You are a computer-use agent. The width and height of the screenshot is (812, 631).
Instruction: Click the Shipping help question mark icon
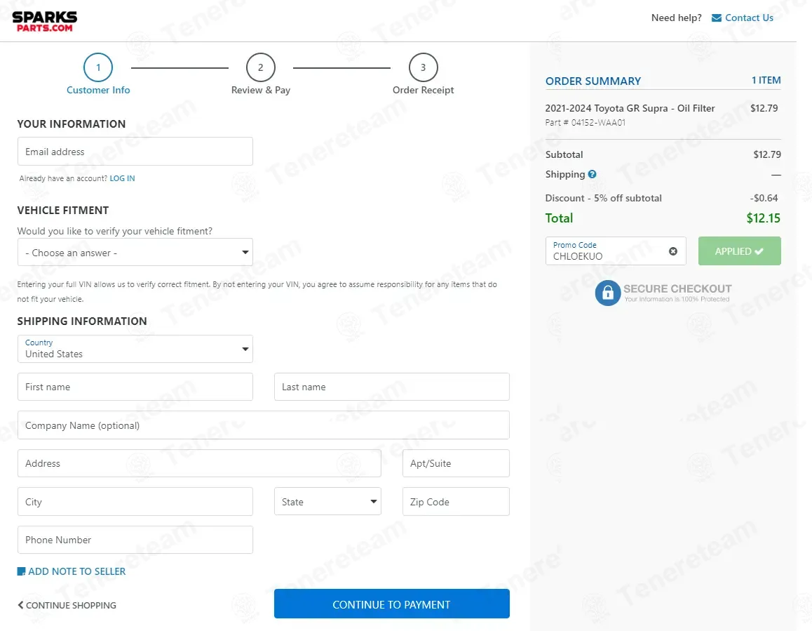click(592, 174)
